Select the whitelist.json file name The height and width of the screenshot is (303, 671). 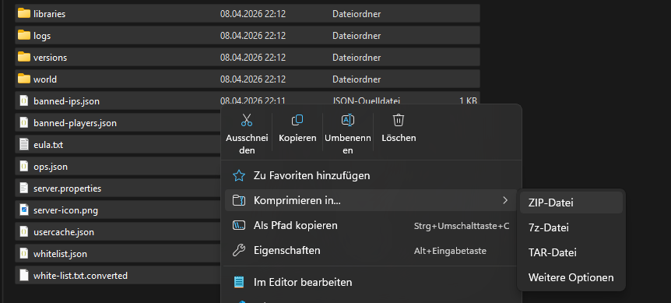tap(60, 254)
